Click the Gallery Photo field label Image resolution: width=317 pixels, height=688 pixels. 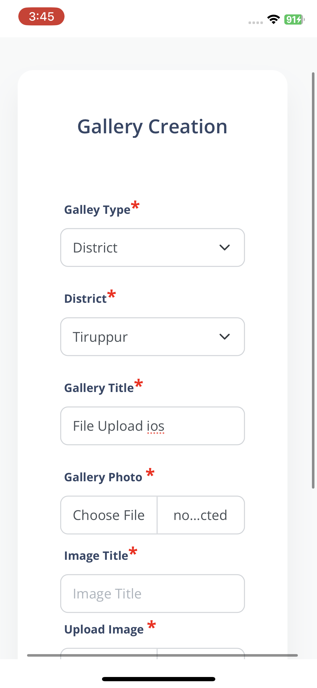(x=103, y=477)
